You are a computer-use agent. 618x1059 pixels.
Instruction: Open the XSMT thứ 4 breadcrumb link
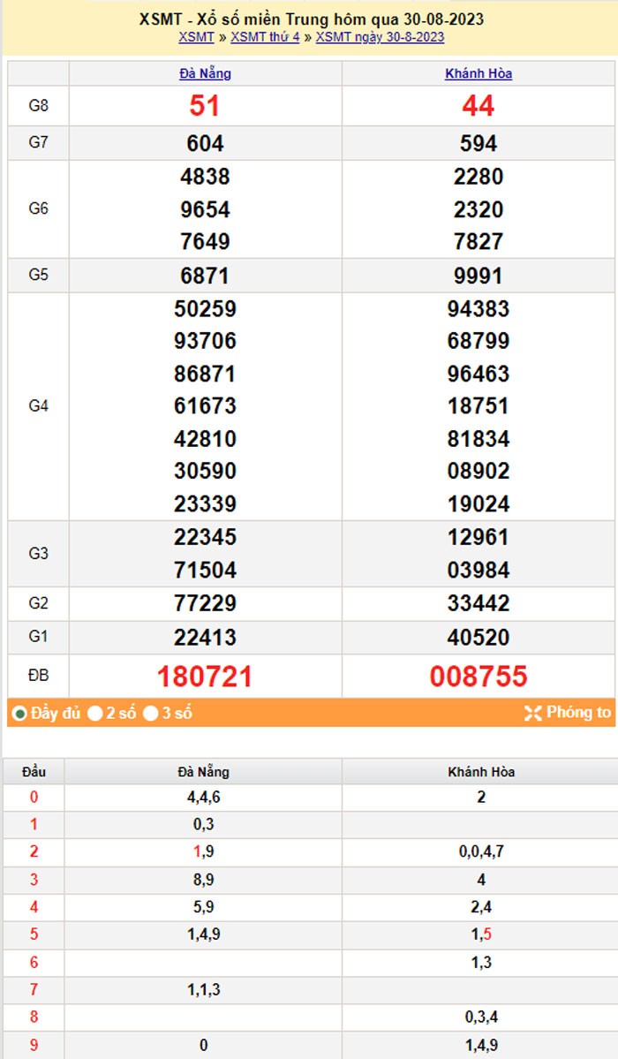point(265,37)
